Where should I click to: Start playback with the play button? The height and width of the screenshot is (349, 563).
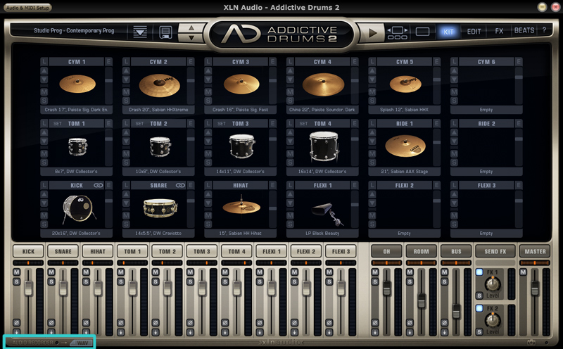373,32
